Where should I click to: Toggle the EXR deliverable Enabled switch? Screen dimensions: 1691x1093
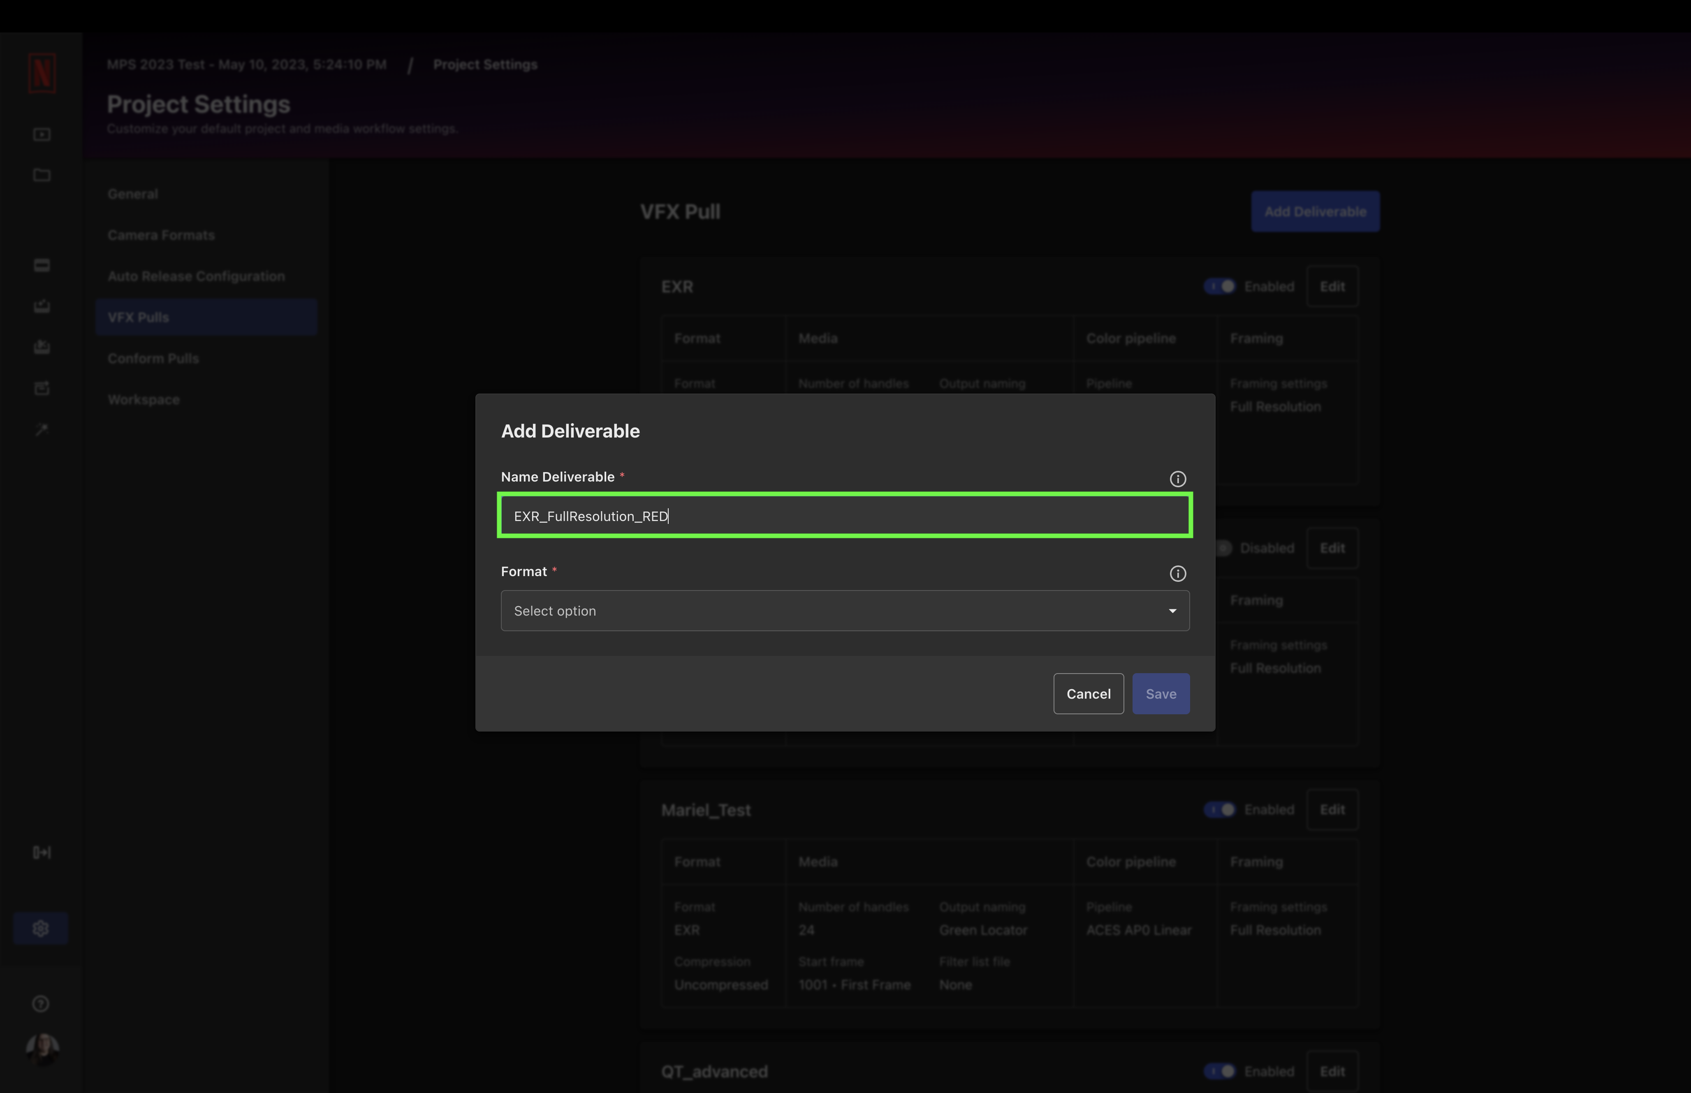1220,287
